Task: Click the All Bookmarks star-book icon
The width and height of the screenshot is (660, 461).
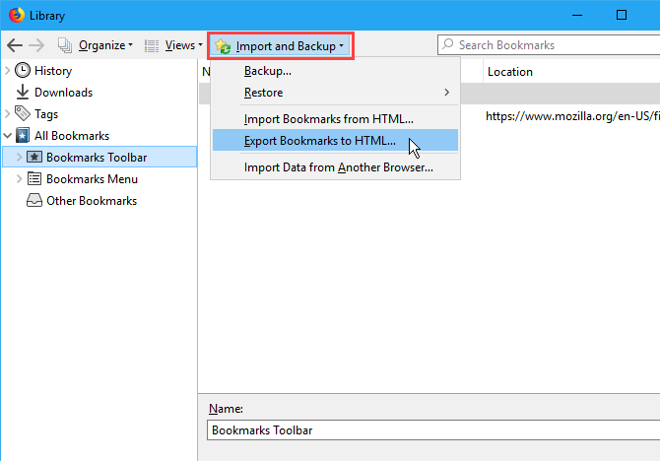Action: (x=23, y=136)
